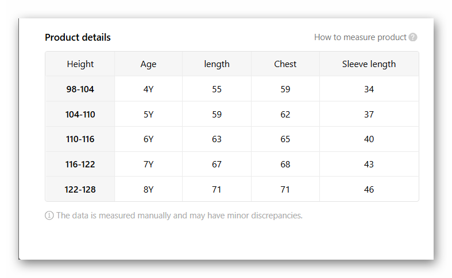Click the info icon beside the disclaimer
452x278 pixels.
pyautogui.click(x=49, y=216)
